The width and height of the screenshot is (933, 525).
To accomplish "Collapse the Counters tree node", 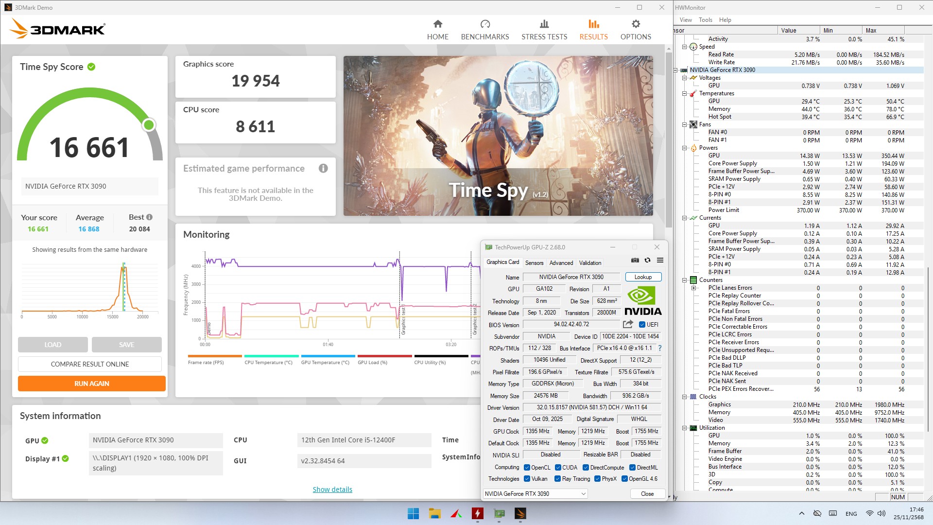I will [685, 280].
